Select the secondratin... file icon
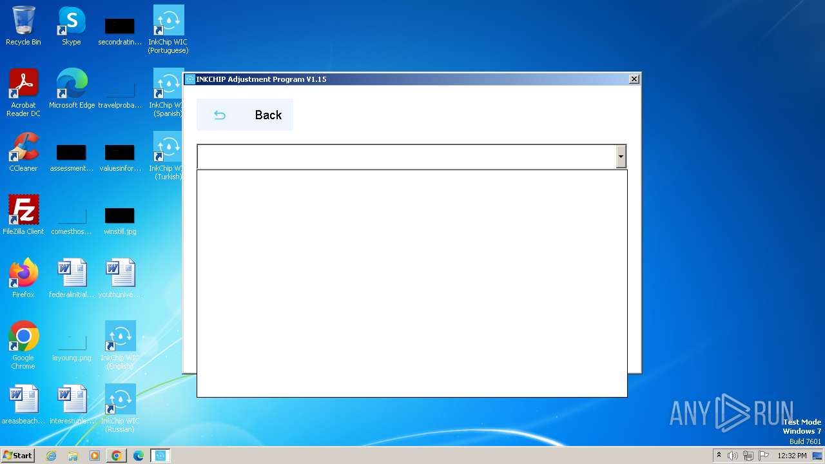This screenshot has width=825, height=464. pyautogui.click(x=120, y=30)
